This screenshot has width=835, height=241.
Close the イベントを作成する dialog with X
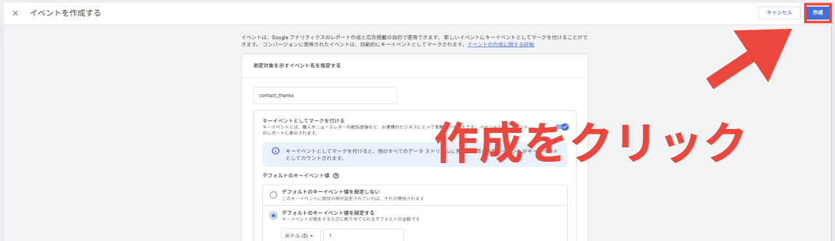[x=15, y=13]
